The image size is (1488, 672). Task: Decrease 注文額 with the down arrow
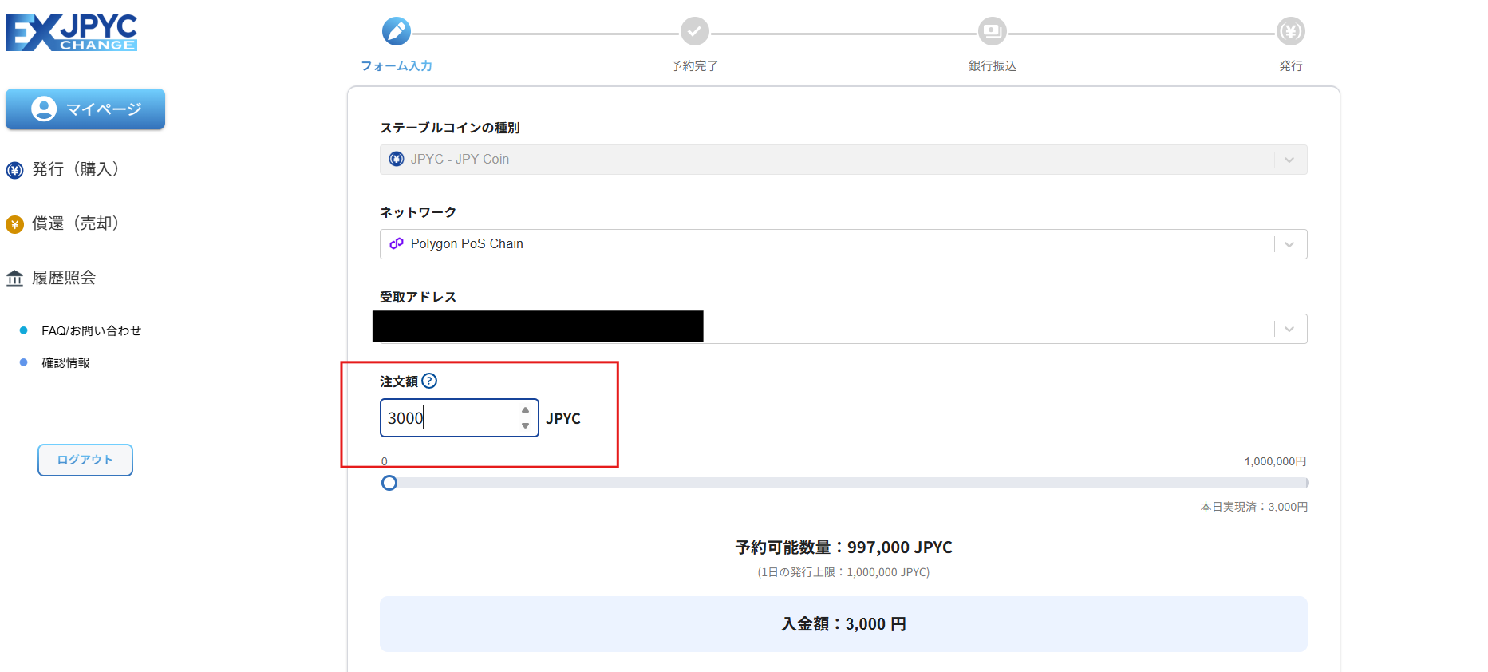pyautogui.click(x=525, y=426)
